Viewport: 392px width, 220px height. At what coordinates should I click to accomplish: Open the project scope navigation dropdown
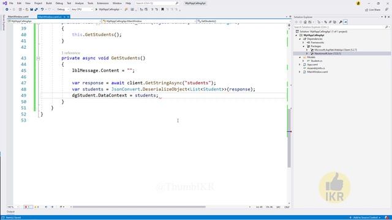pos(55,21)
